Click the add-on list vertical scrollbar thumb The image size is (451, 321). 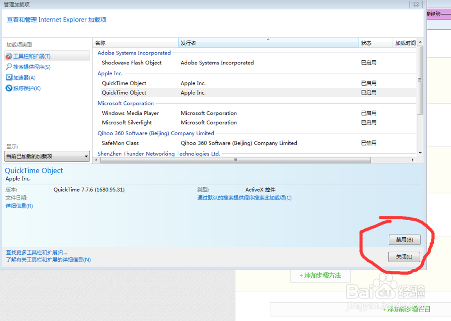[420, 80]
